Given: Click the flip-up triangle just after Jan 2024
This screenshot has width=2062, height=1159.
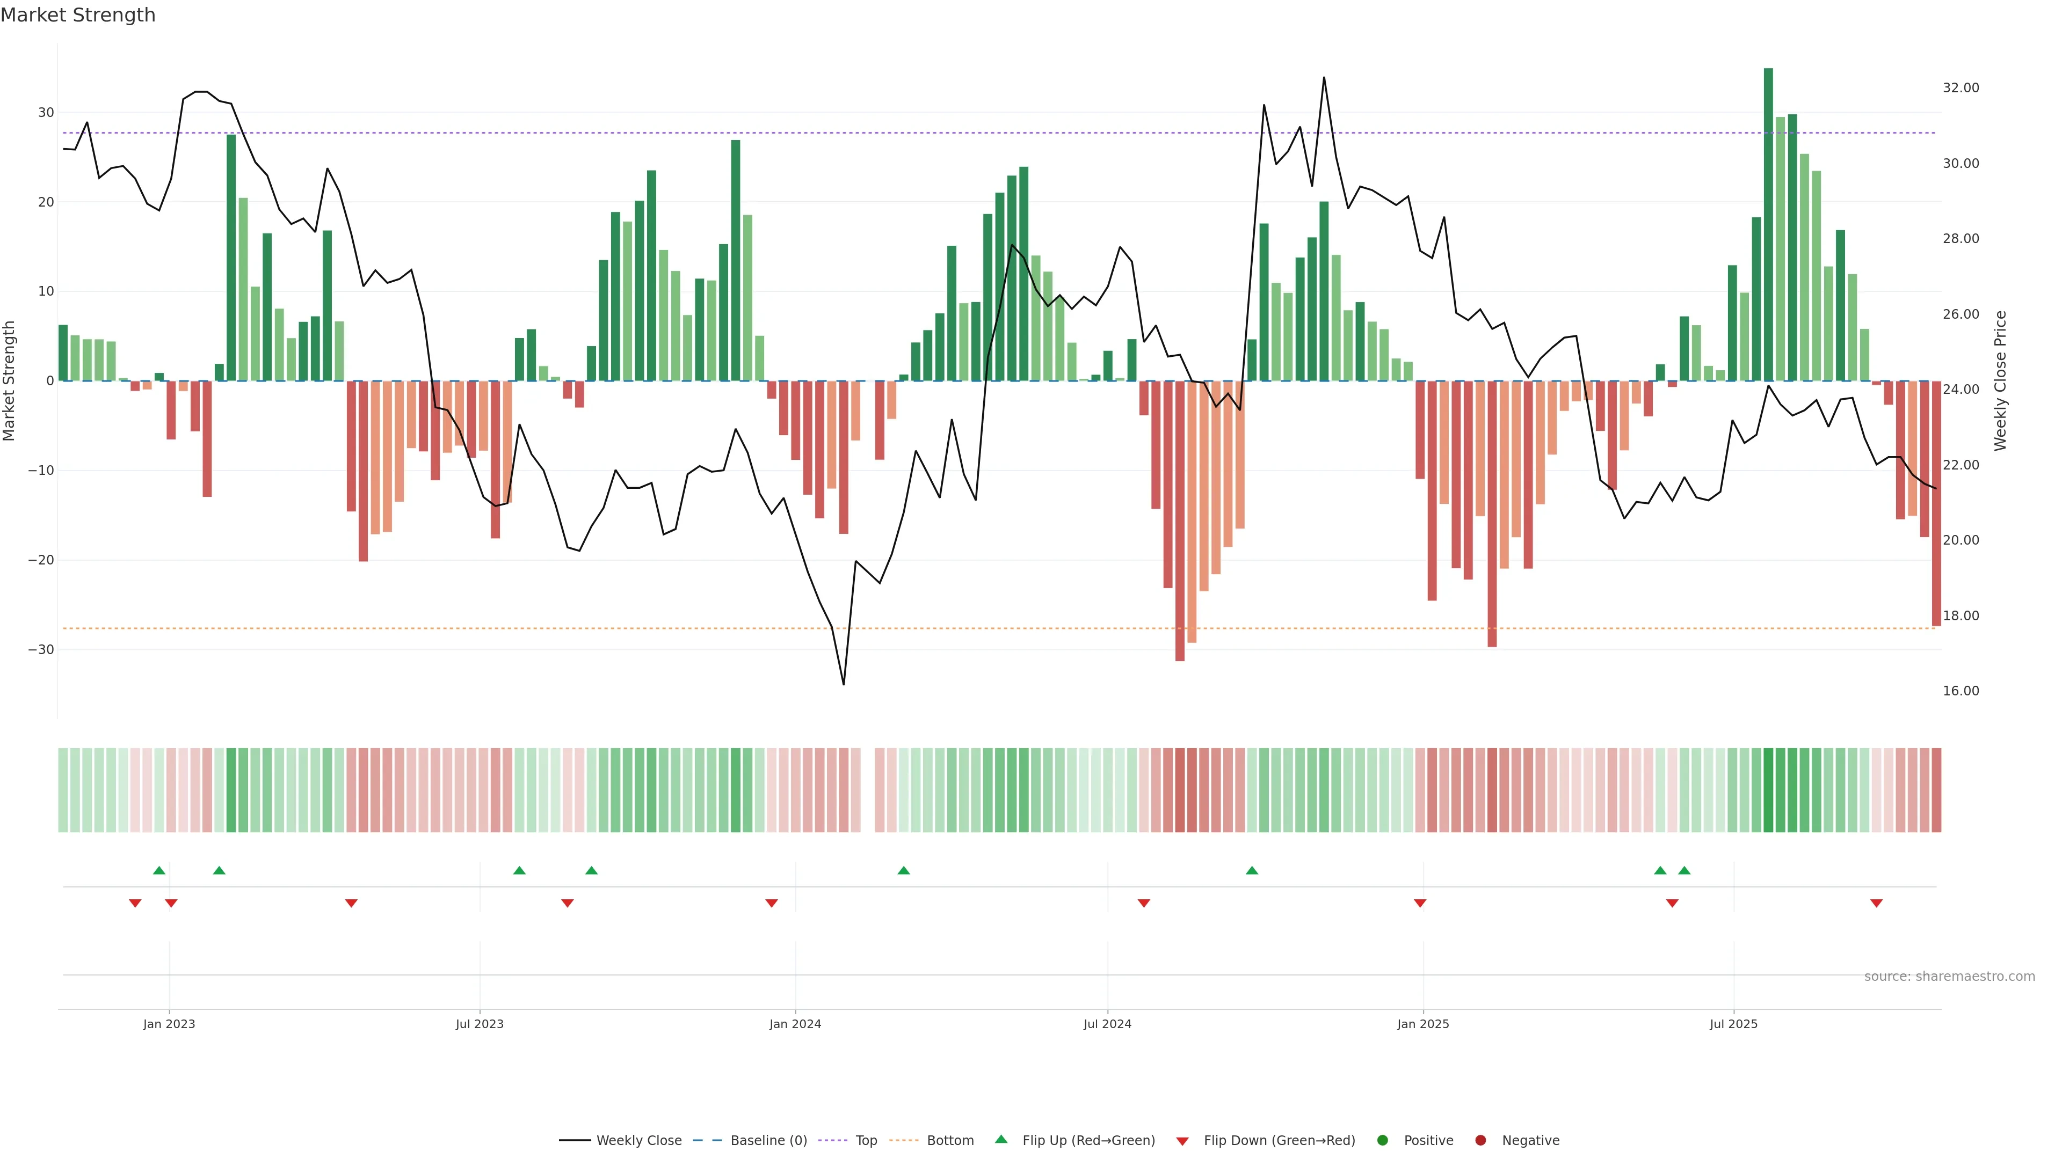Looking at the screenshot, I should pyautogui.click(x=904, y=870).
